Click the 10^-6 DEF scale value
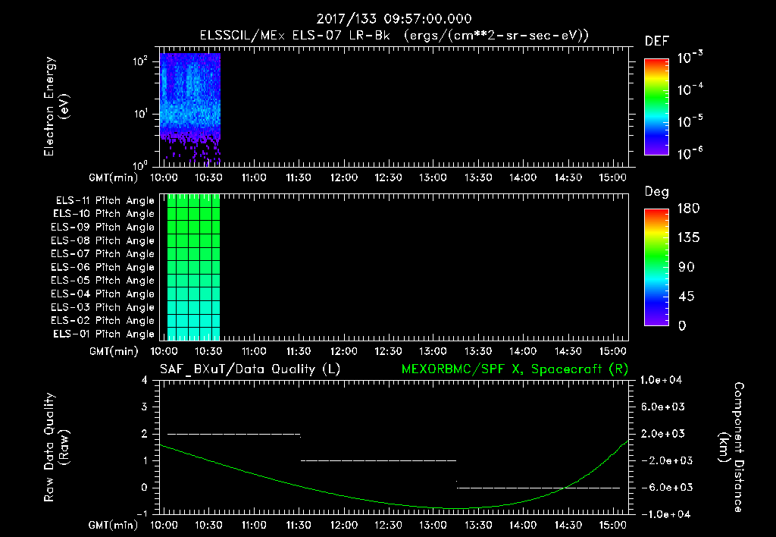 [690, 153]
